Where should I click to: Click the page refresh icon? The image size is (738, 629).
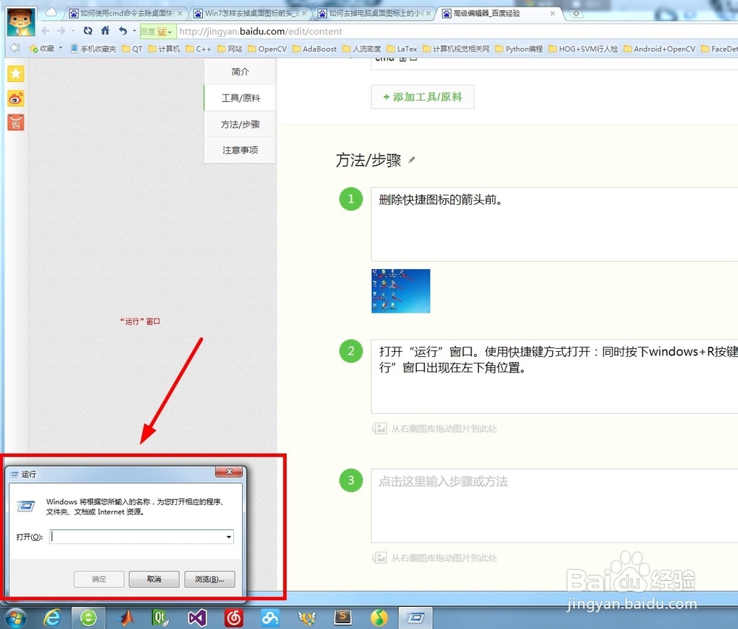pyautogui.click(x=87, y=31)
